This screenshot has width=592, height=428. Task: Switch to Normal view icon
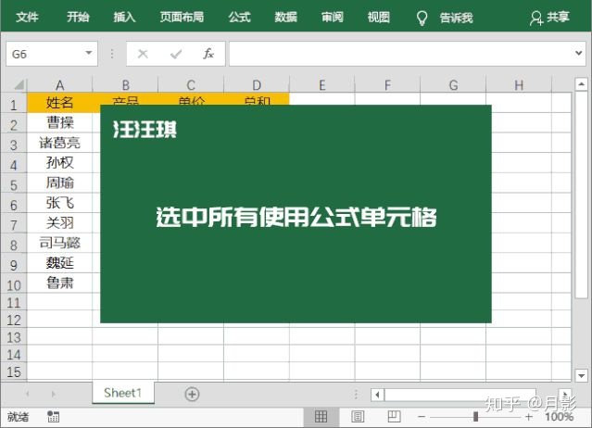321,417
